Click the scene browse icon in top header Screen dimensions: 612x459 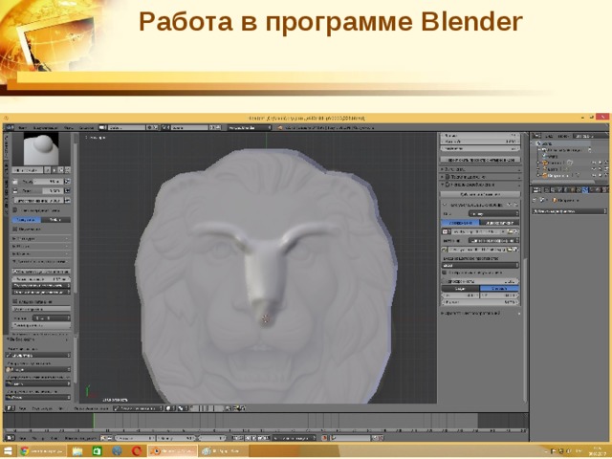click(166, 127)
